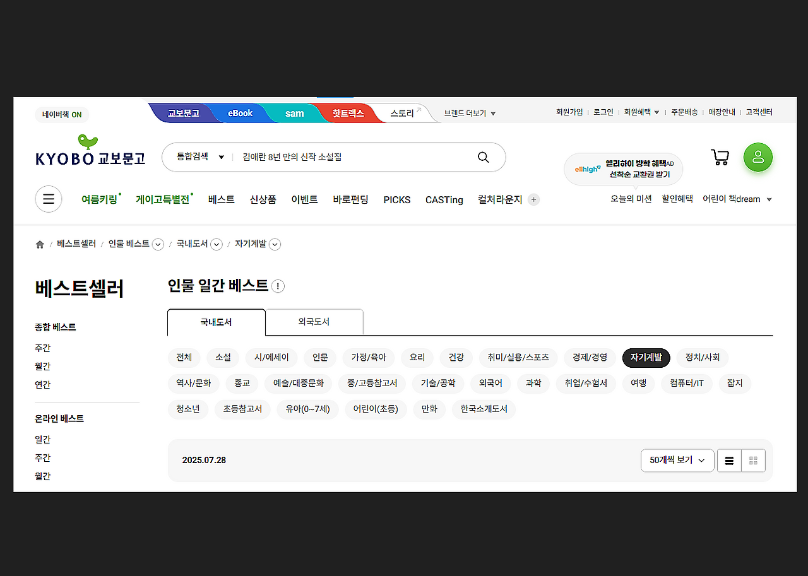Select the 유아(0~7세) category chip

click(307, 409)
